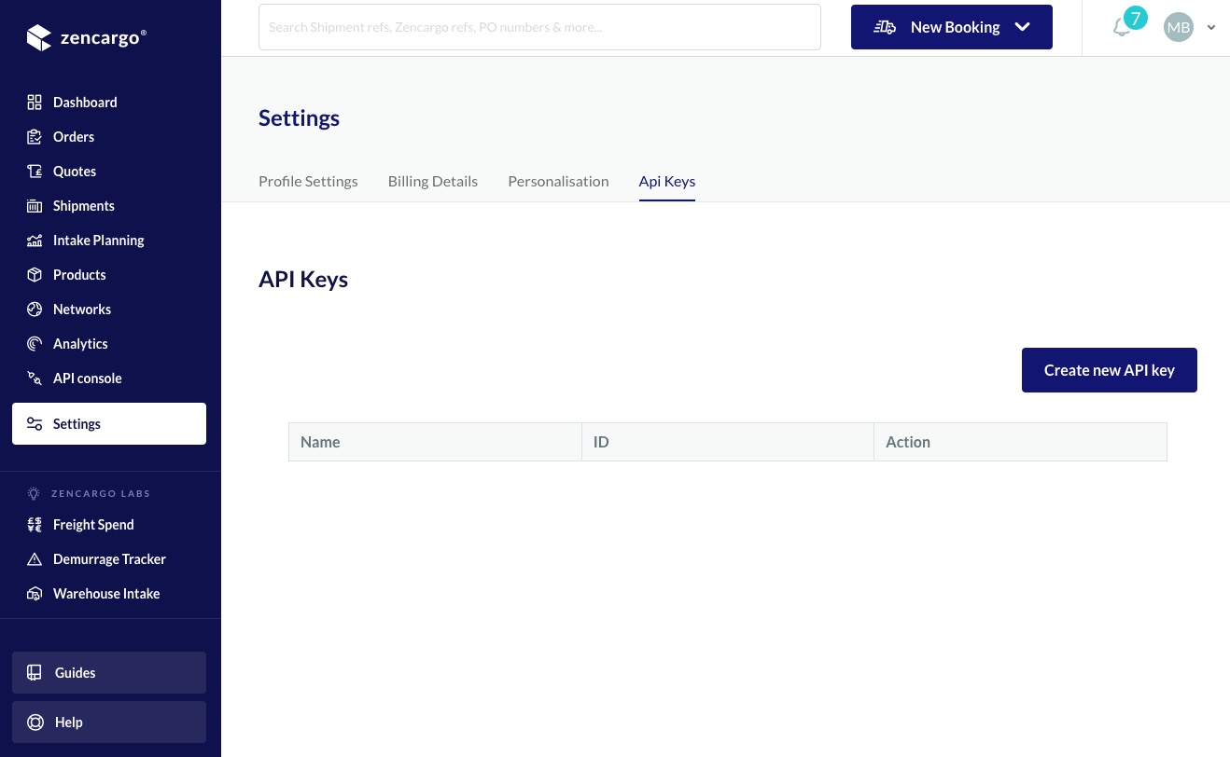Click Create new API key
1230x757 pixels.
pos(1109,369)
